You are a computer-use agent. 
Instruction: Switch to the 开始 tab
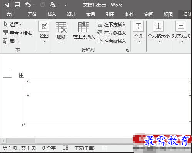[x=32, y=14]
